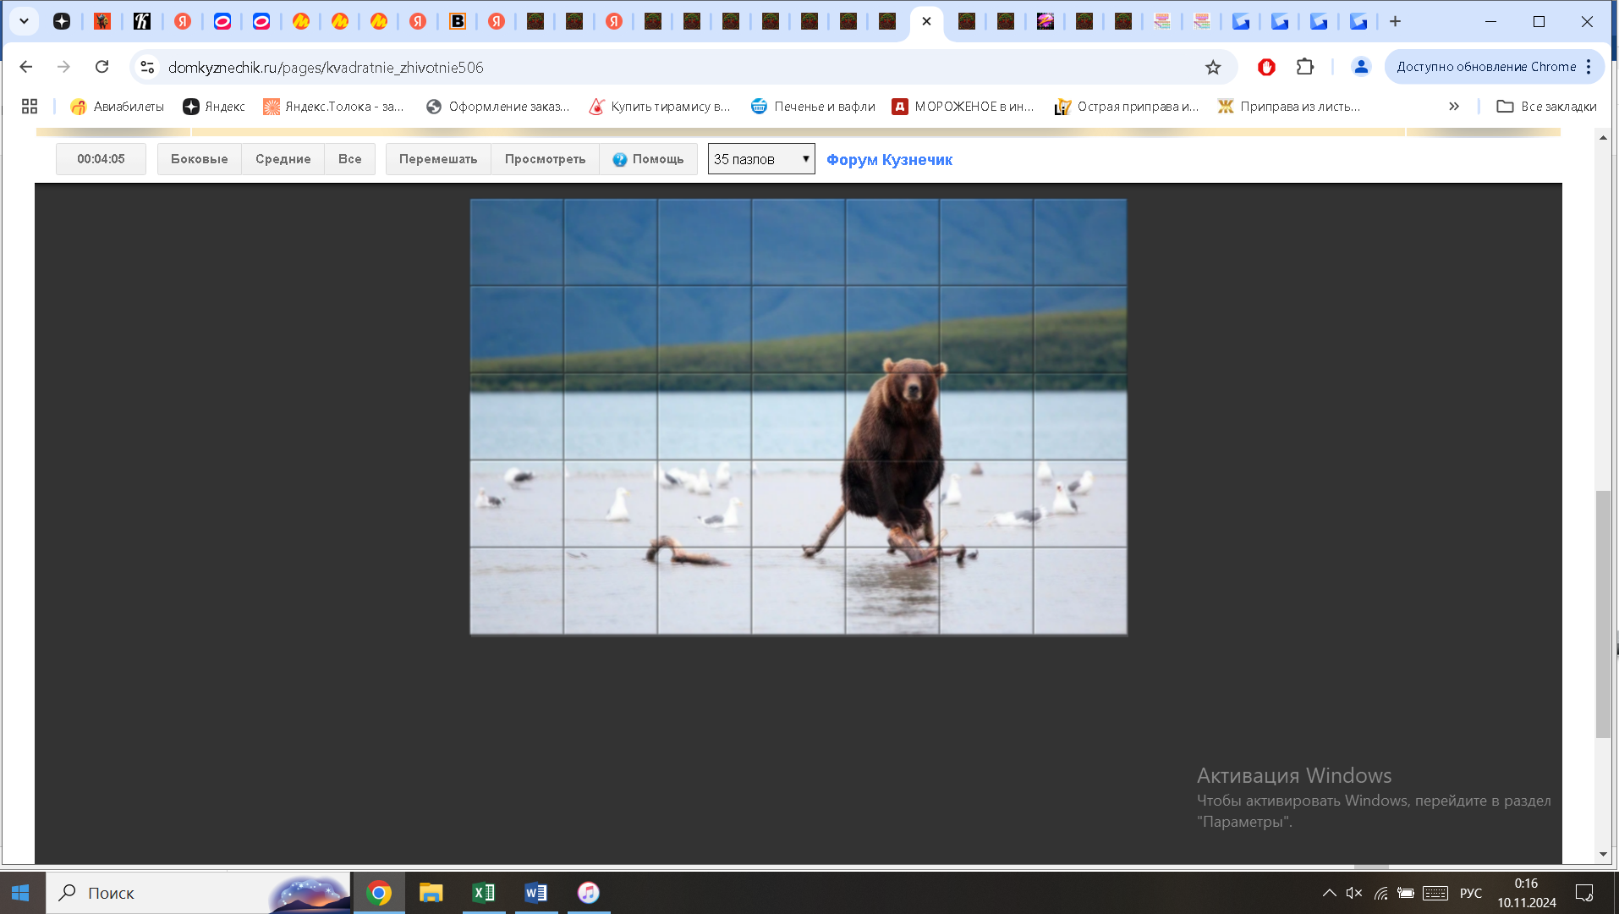Open the Extensions puzzle icon

tap(1305, 67)
